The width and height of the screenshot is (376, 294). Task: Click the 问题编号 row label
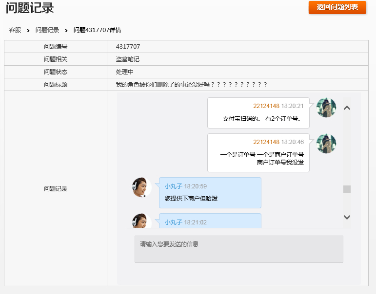tap(56, 46)
